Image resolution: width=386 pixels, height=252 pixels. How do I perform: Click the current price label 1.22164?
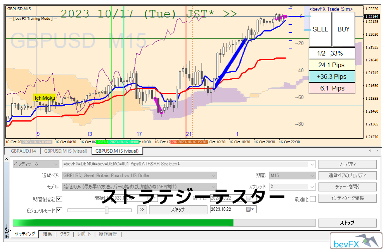372,17
